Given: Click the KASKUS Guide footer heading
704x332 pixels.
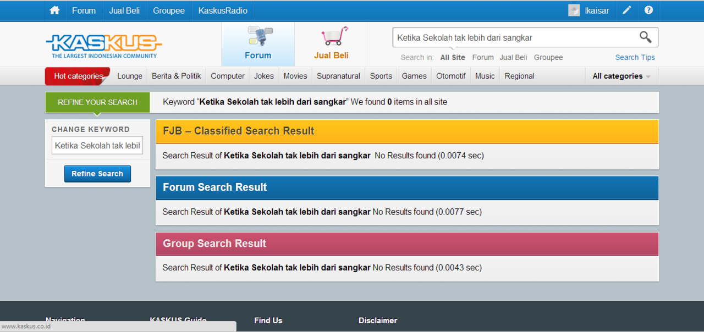Looking at the screenshot, I should tap(178, 320).
